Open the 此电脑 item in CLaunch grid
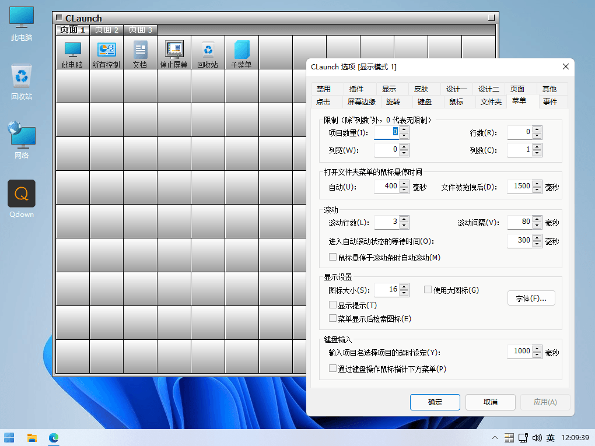The image size is (595, 446). click(x=72, y=52)
